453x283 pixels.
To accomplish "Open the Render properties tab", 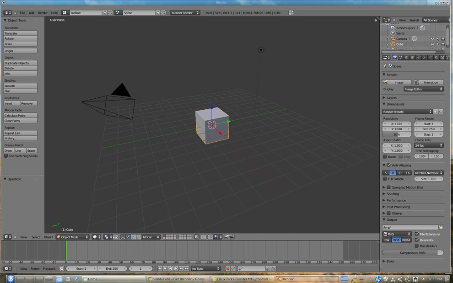I will (395, 58).
